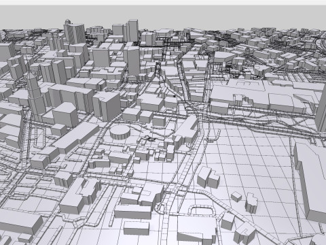The width and height of the screenshot is (326, 245).
Task: Select the small lone cube on the open grid
Action: click(236, 197)
